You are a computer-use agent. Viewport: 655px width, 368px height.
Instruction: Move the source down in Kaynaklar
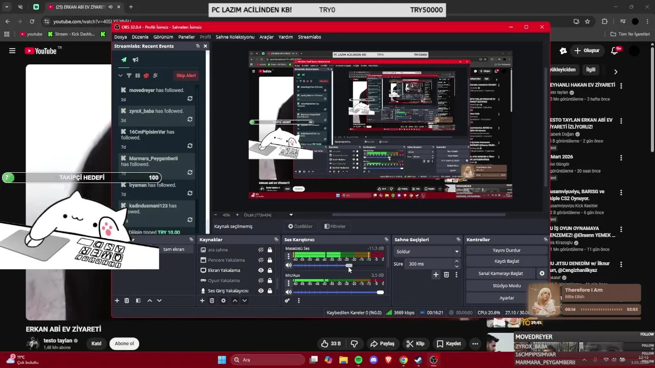[245, 301]
